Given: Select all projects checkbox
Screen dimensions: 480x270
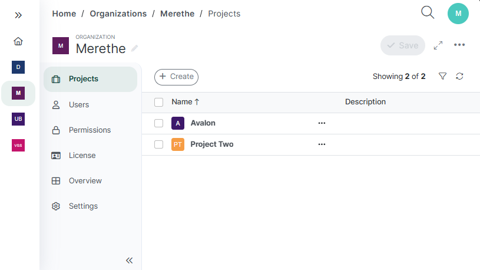Looking at the screenshot, I should click(x=158, y=102).
